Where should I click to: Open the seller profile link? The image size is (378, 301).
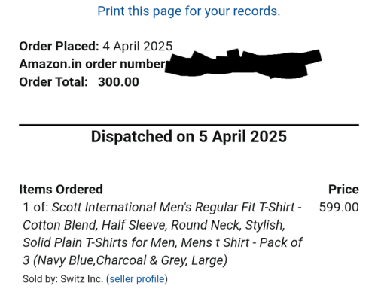pyautogui.click(x=137, y=279)
